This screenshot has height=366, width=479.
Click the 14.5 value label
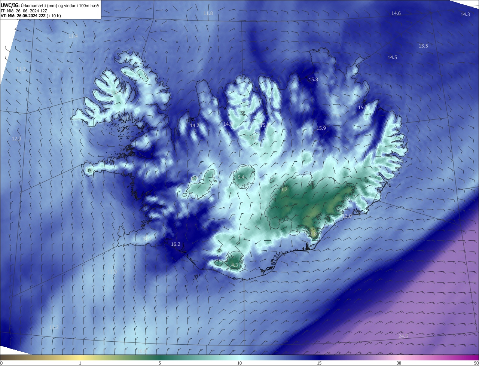(392, 58)
